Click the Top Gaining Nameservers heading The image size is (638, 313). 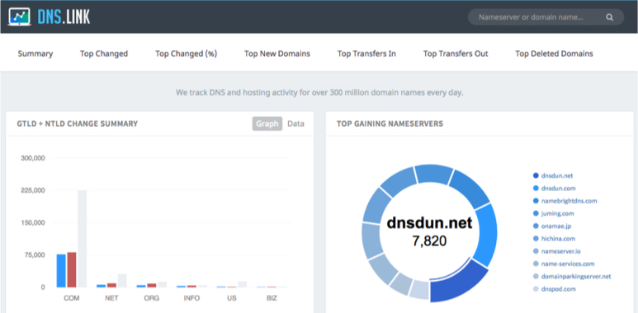pos(390,124)
